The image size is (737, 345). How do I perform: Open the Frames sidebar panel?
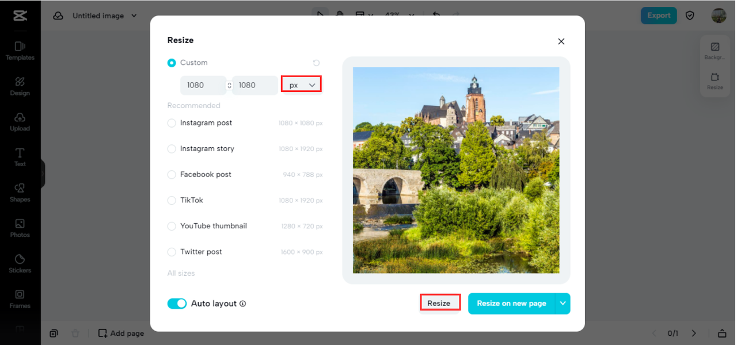(x=20, y=299)
